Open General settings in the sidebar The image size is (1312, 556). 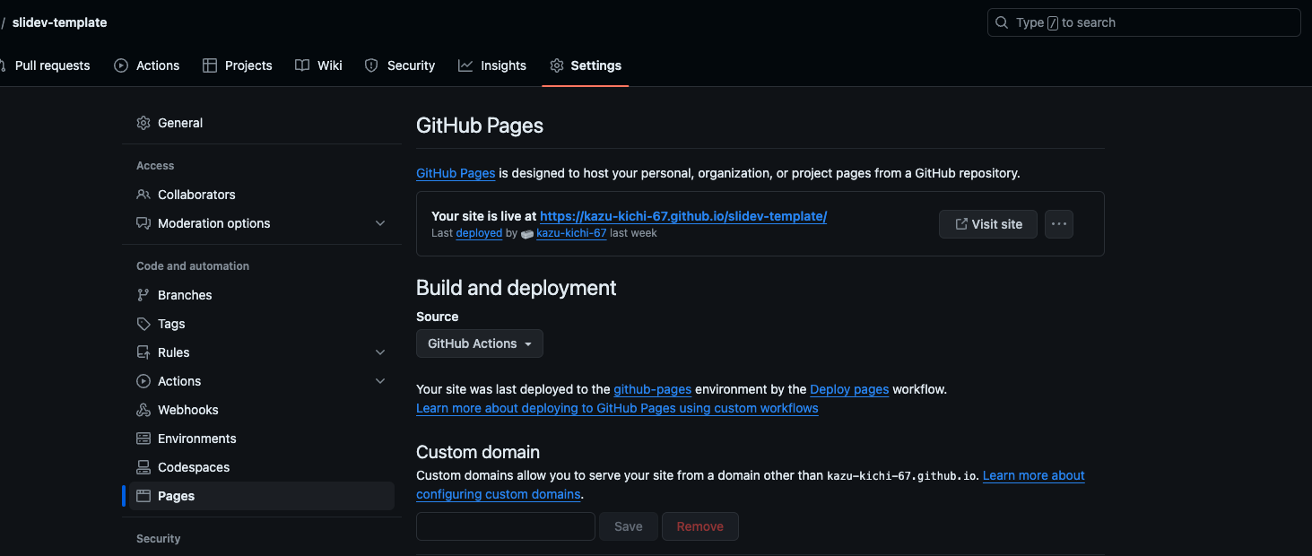point(262,123)
